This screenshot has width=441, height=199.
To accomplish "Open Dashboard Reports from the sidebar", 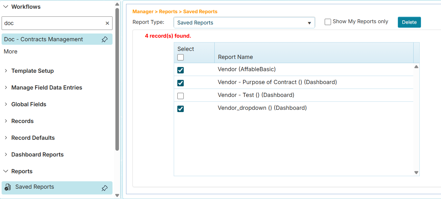I will pyautogui.click(x=37, y=155).
